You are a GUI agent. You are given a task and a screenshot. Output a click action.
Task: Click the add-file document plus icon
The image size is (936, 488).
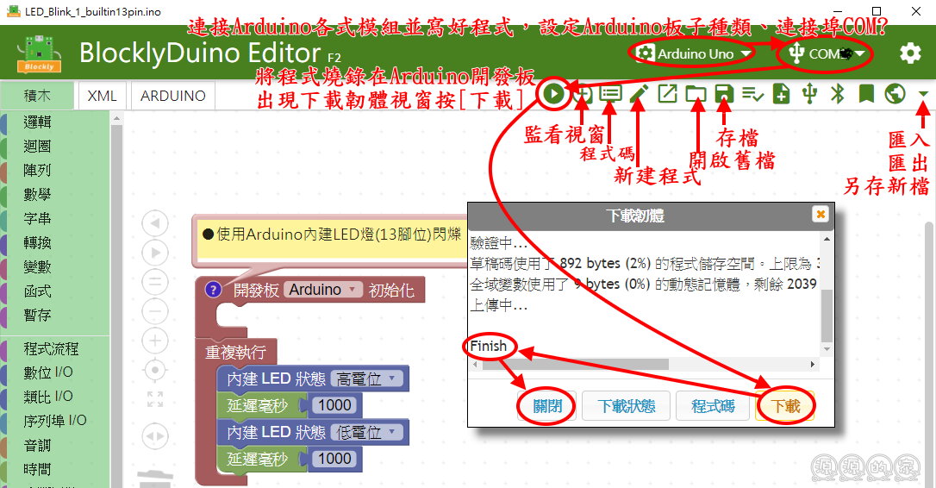point(781,94)
